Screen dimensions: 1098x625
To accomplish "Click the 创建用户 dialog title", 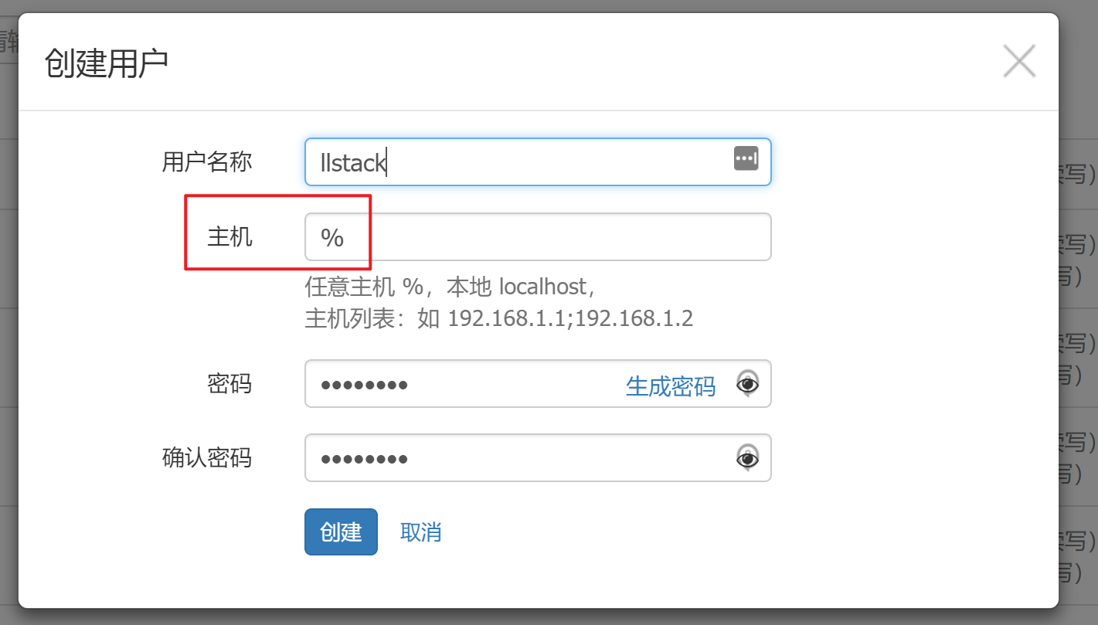I will 107,63.
